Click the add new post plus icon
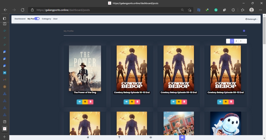Screen dimensions: 266x140 244,31
